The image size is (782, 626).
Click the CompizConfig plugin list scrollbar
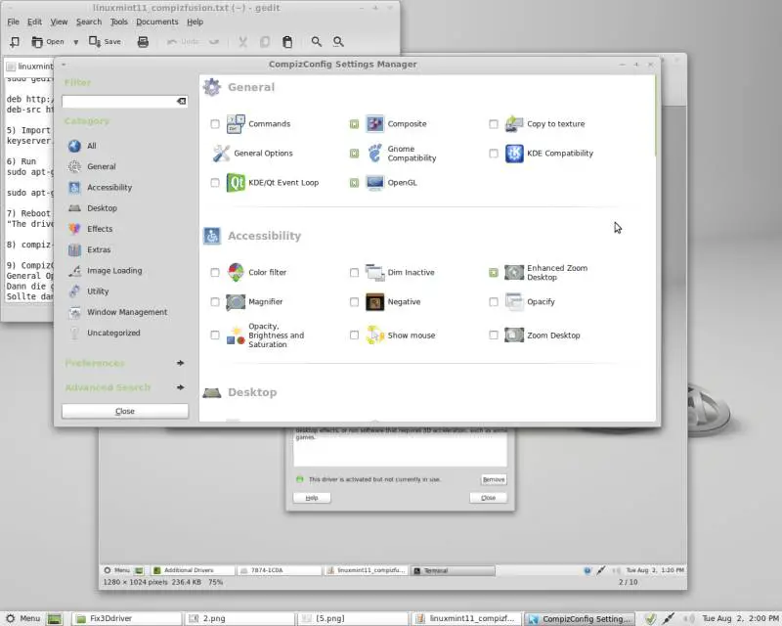tap(656, 115)
